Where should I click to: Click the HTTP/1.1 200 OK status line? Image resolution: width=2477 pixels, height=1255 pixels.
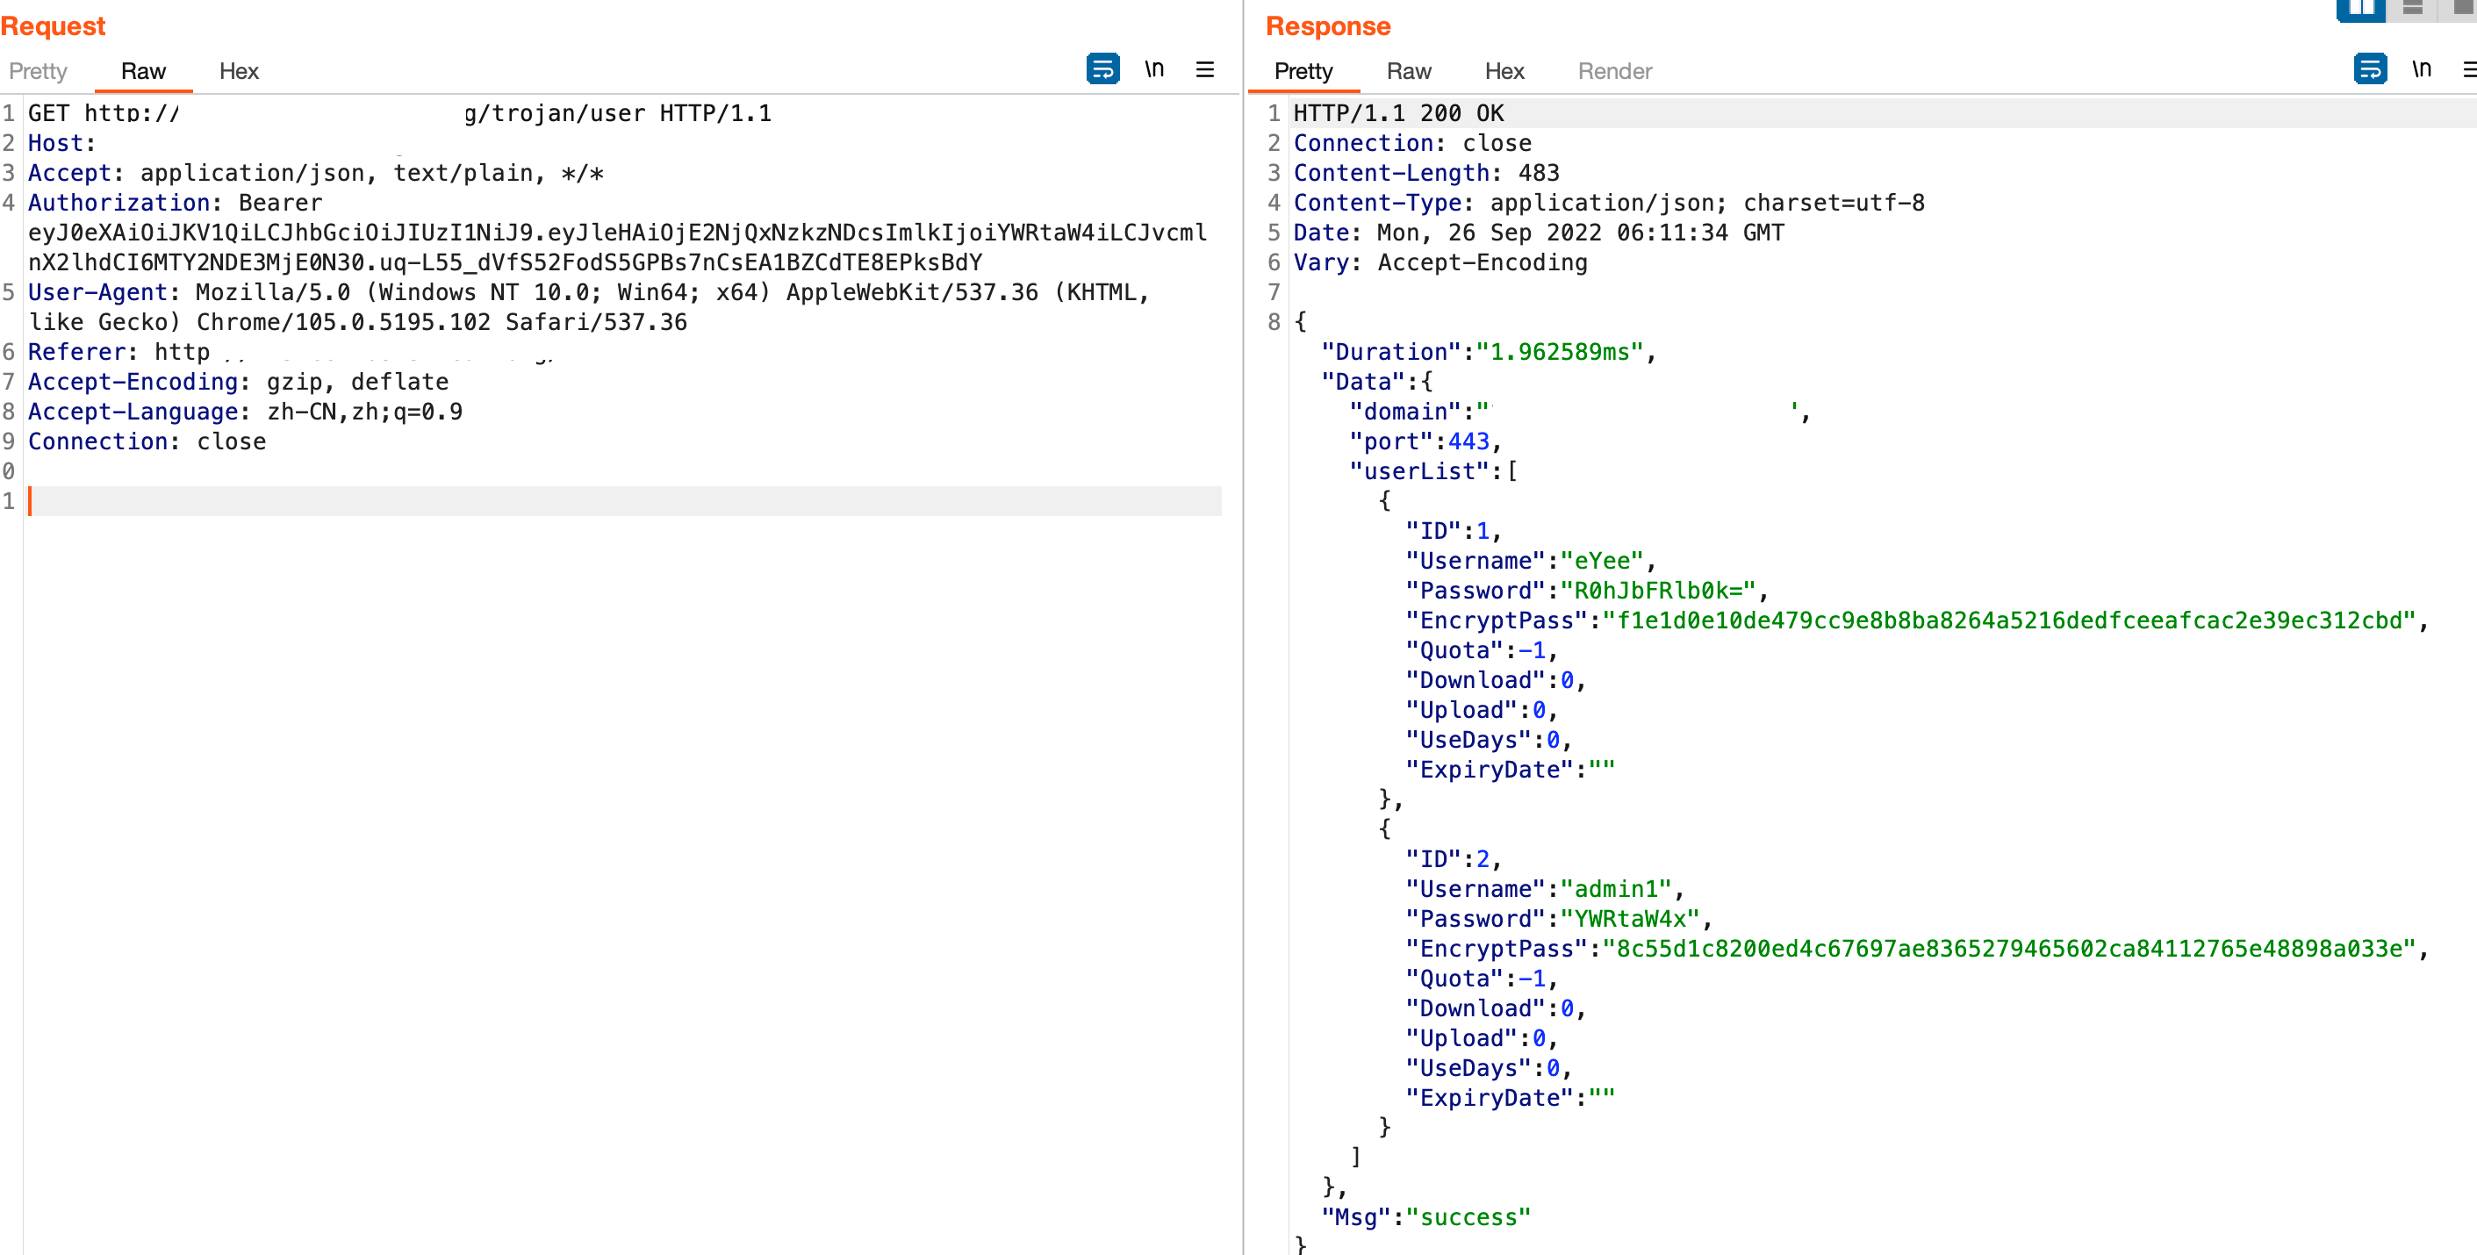tap(1398, 113)
